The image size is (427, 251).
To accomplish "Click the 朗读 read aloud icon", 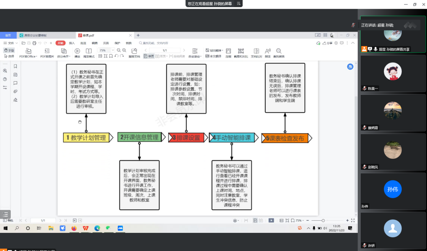I will (x=268, y=51).
